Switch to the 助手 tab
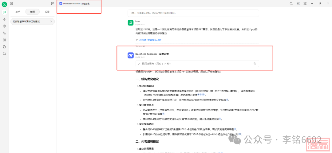Screen dimensions: 332x153 [18, 12]
